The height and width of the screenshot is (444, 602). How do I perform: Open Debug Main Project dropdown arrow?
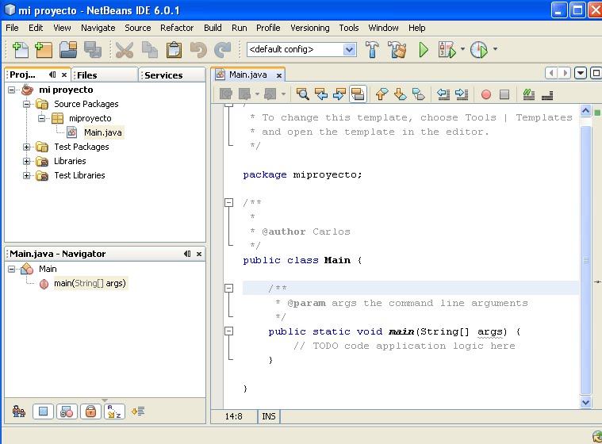point(462,49)
